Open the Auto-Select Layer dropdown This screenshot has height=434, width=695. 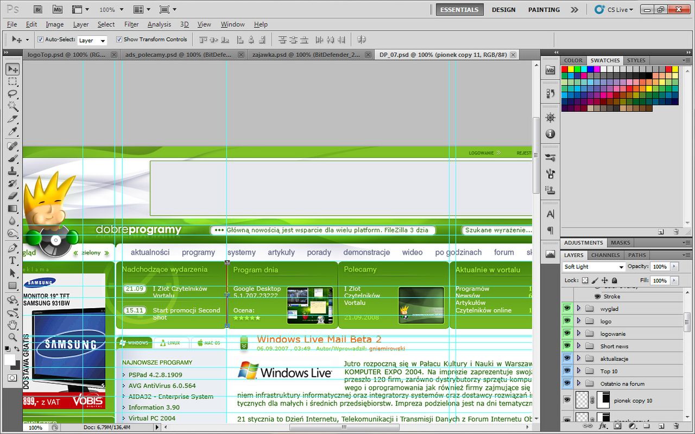(x=92, y=40)
